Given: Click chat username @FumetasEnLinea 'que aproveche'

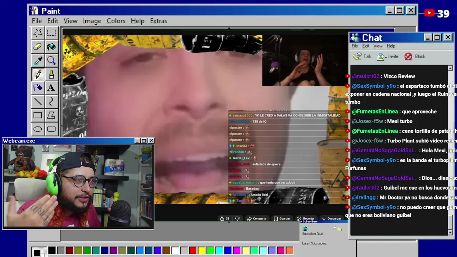Looking at the screenshot, I should point(375,111).
